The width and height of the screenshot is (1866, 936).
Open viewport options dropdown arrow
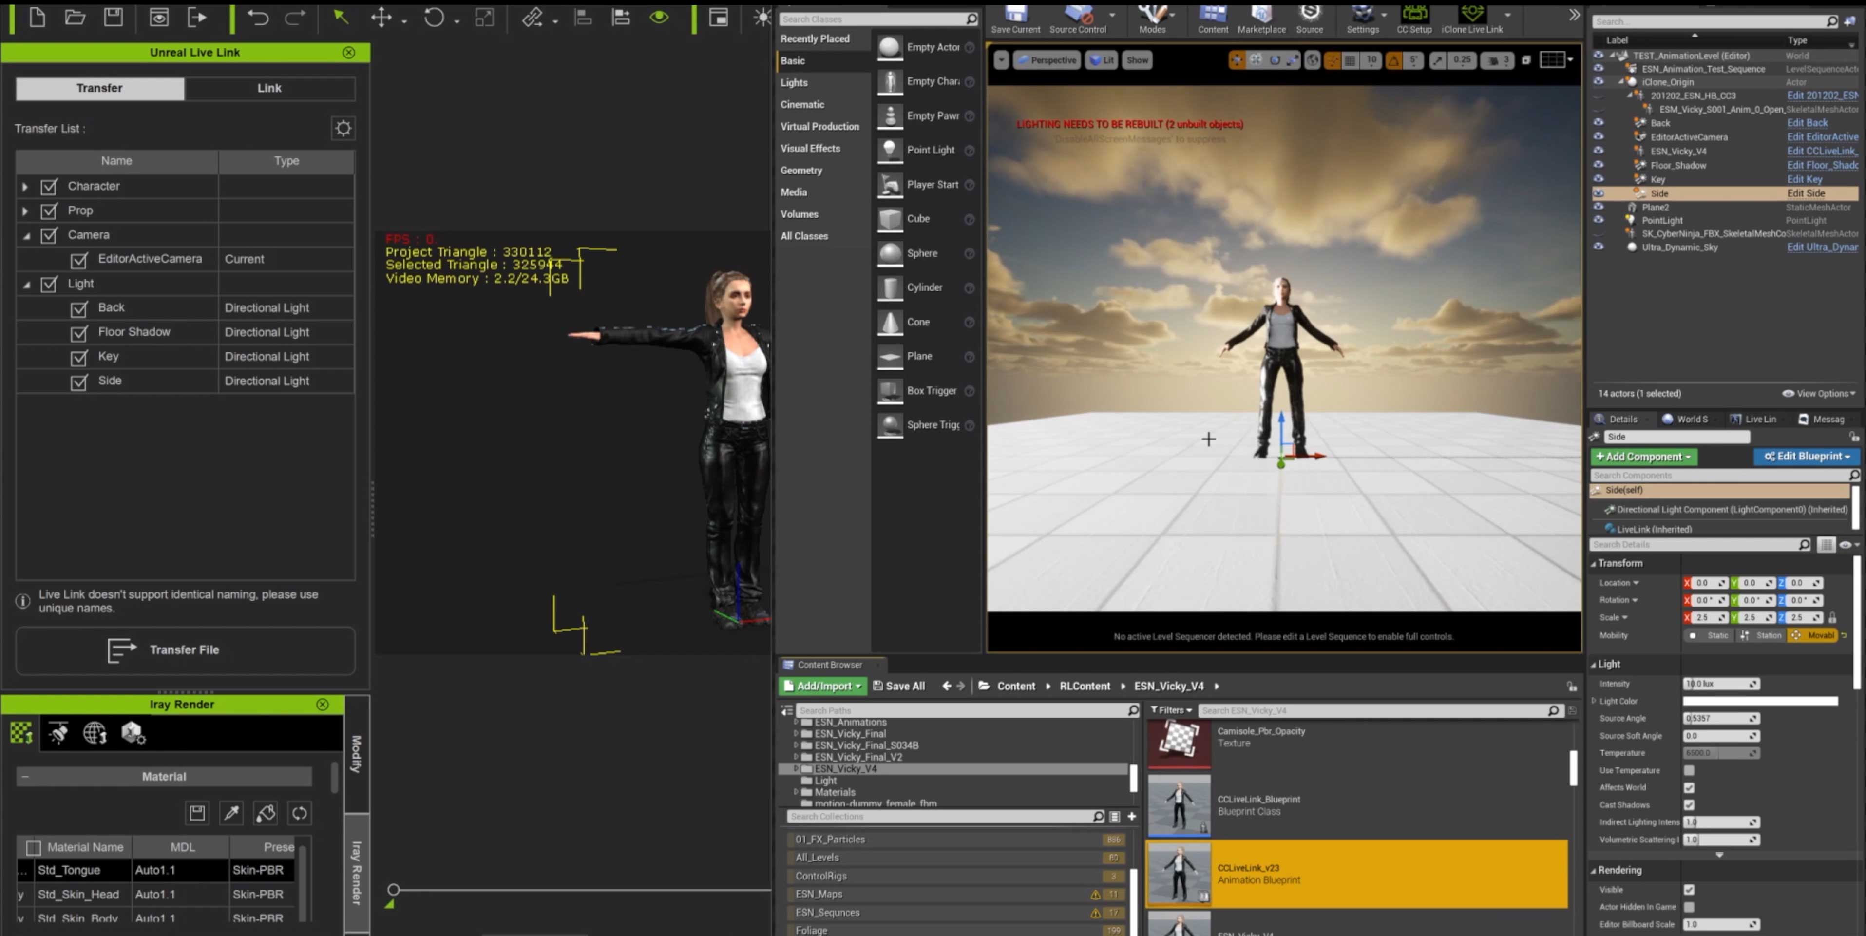coord(1001,60)
